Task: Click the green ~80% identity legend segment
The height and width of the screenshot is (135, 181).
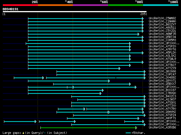Action: click(126, 5)
